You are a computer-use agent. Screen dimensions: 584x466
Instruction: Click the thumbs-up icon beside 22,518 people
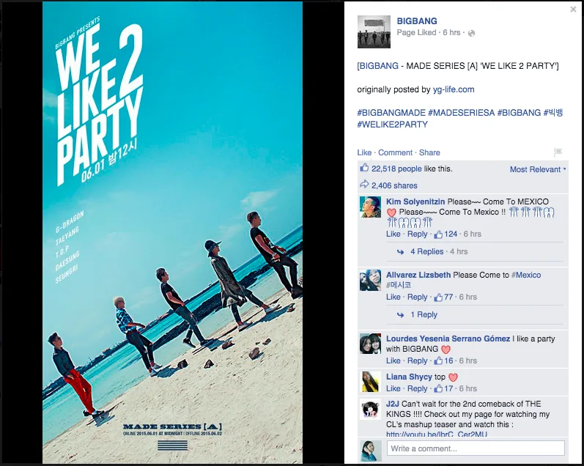pyautogui.click(x=364, y=168)
